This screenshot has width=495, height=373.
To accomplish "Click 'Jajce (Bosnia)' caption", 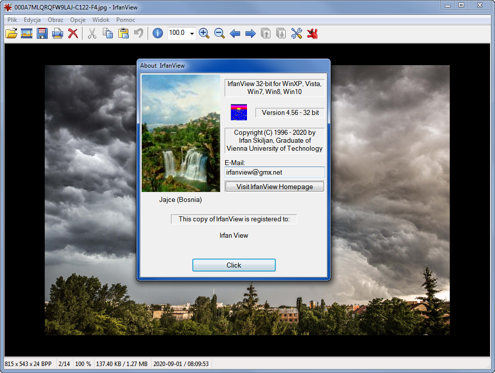I will 180,199.
